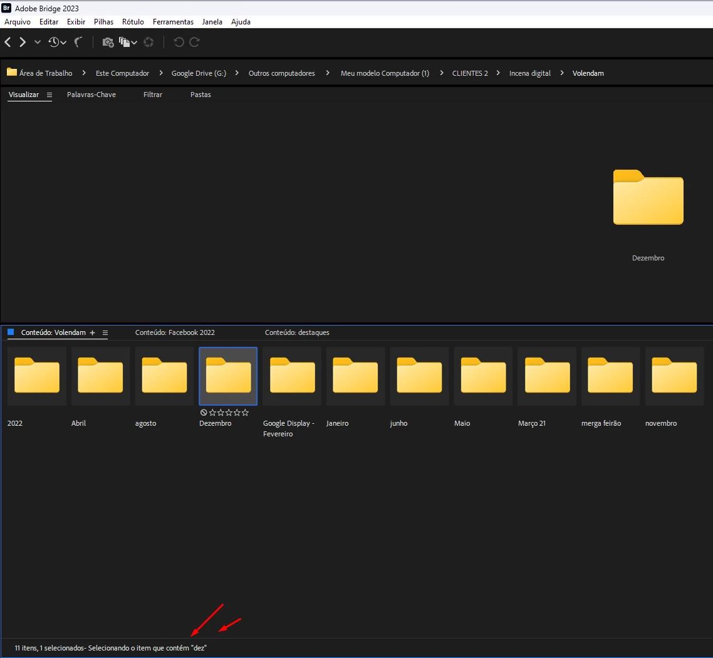Select the Abril folder thumbnail
The height and width of the screenshot is (658, 713).
100,376
